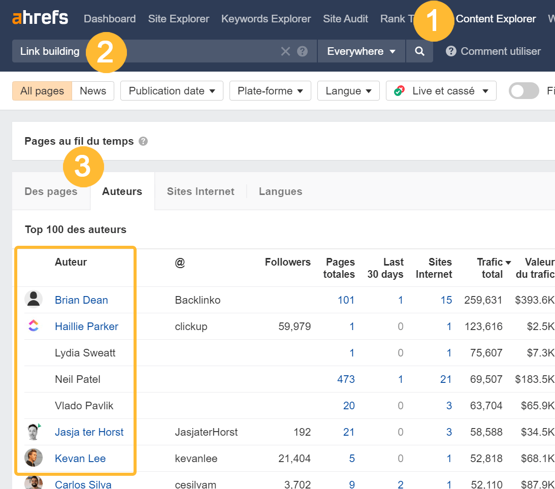Switch to the News tab

(x=93, y=90)
